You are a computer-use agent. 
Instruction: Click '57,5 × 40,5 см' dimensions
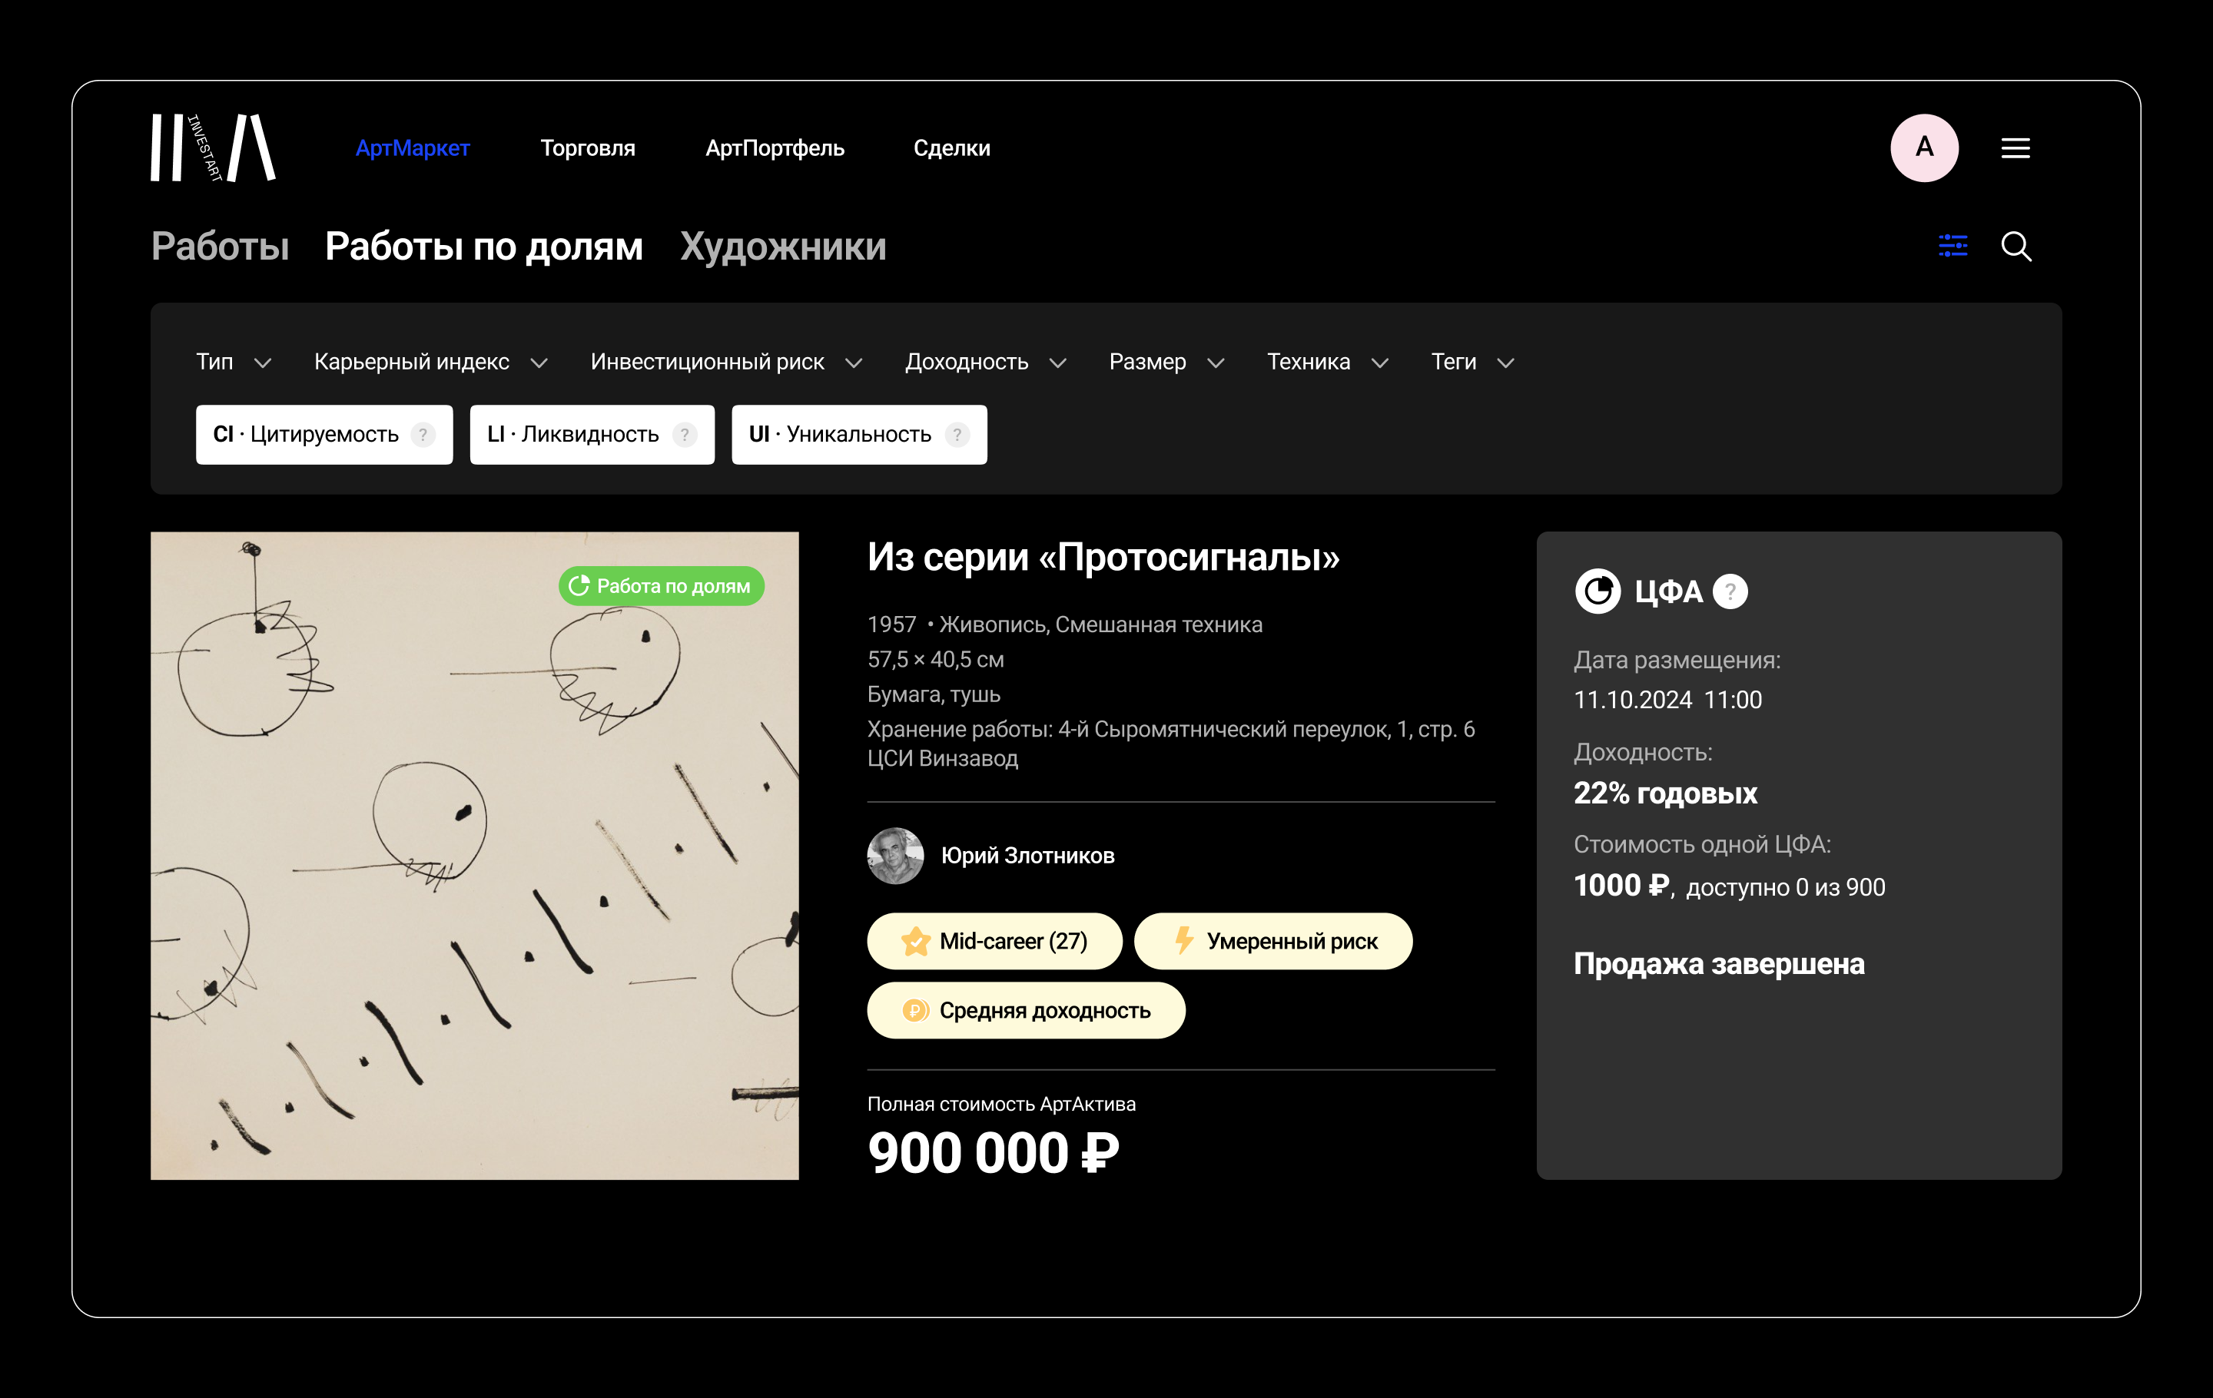pos(936,660)
